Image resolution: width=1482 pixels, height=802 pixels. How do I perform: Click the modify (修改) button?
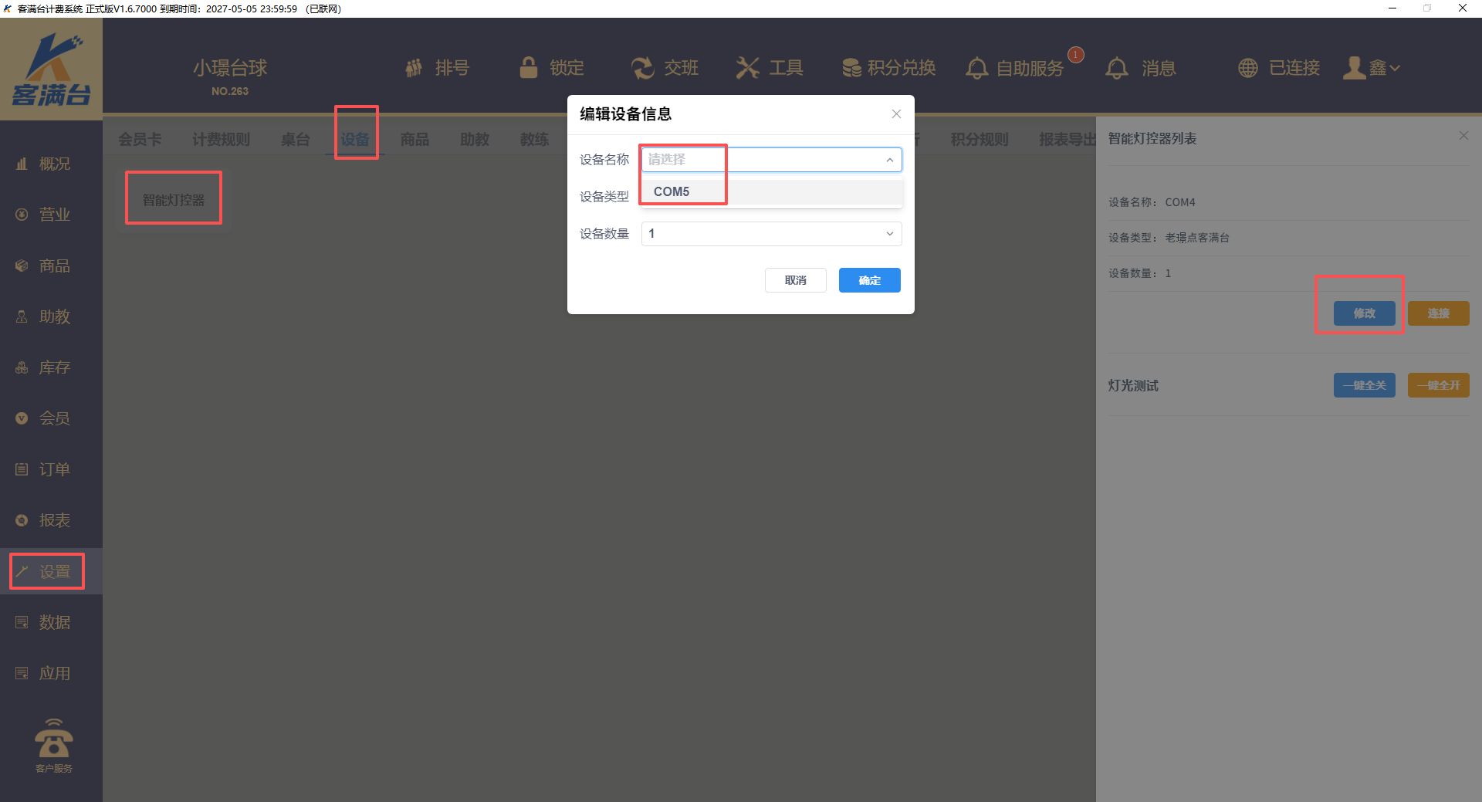[1364, 313]
